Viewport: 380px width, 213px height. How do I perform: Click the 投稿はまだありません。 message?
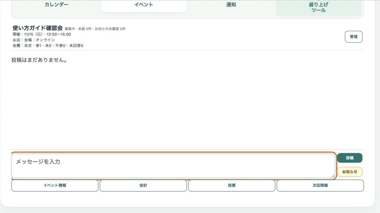pos(39,60)
